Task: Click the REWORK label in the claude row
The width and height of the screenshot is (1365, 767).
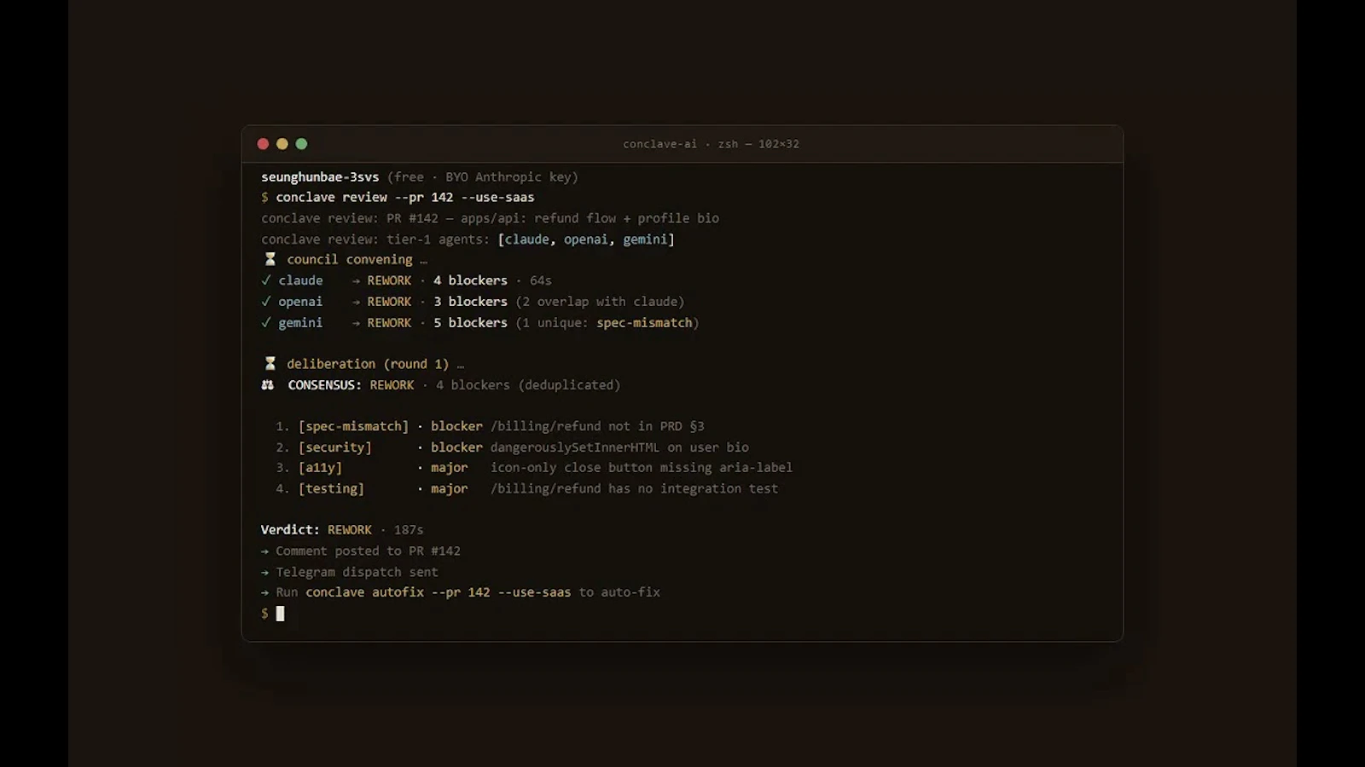Action: click(x=389, y=280)
